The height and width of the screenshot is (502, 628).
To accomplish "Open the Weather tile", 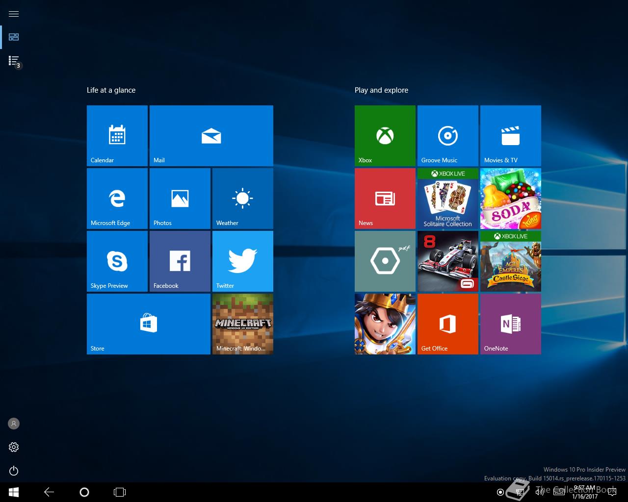I will [x=242, y=198].
